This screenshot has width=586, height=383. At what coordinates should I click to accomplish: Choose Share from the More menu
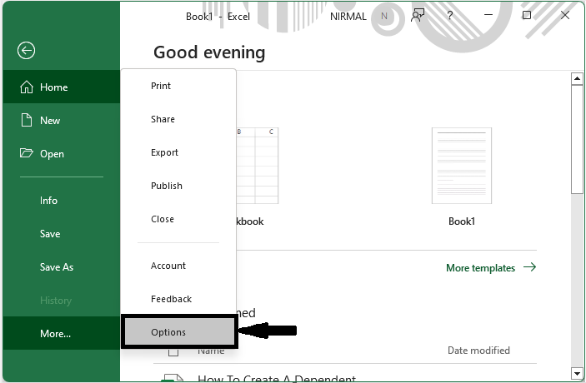click(x=178, y=119)
